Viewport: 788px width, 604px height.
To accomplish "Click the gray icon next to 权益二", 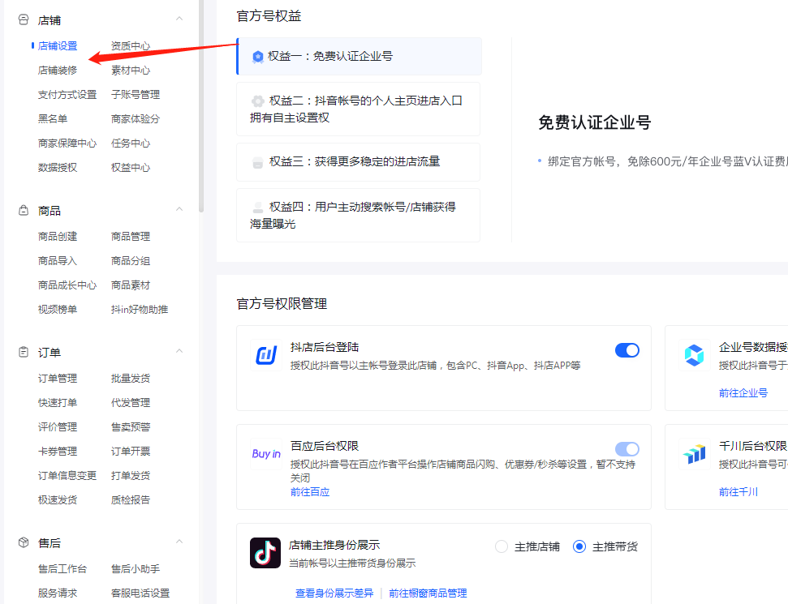I will (258, 101).
